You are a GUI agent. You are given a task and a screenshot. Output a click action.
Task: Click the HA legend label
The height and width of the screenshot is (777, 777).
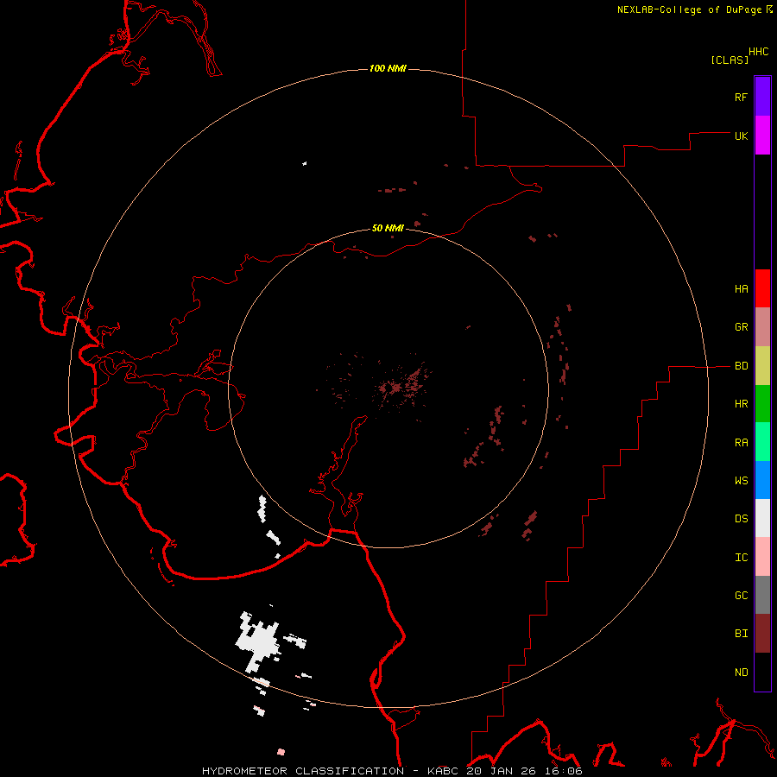[741, 288]
